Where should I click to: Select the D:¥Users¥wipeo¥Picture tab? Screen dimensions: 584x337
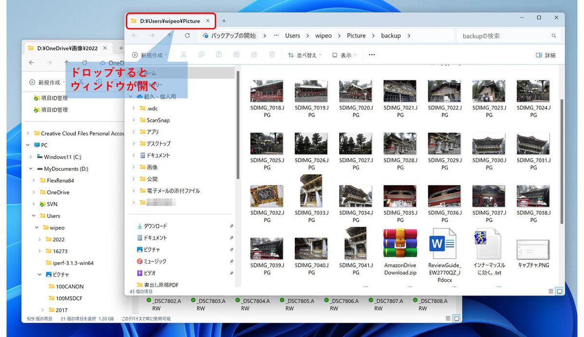(170, 21)
